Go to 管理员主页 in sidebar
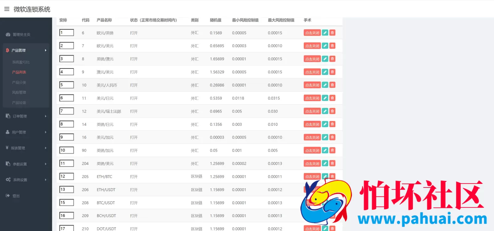This screenshot has width=494, height=231. pyautogui.click(x=22, y=35)
